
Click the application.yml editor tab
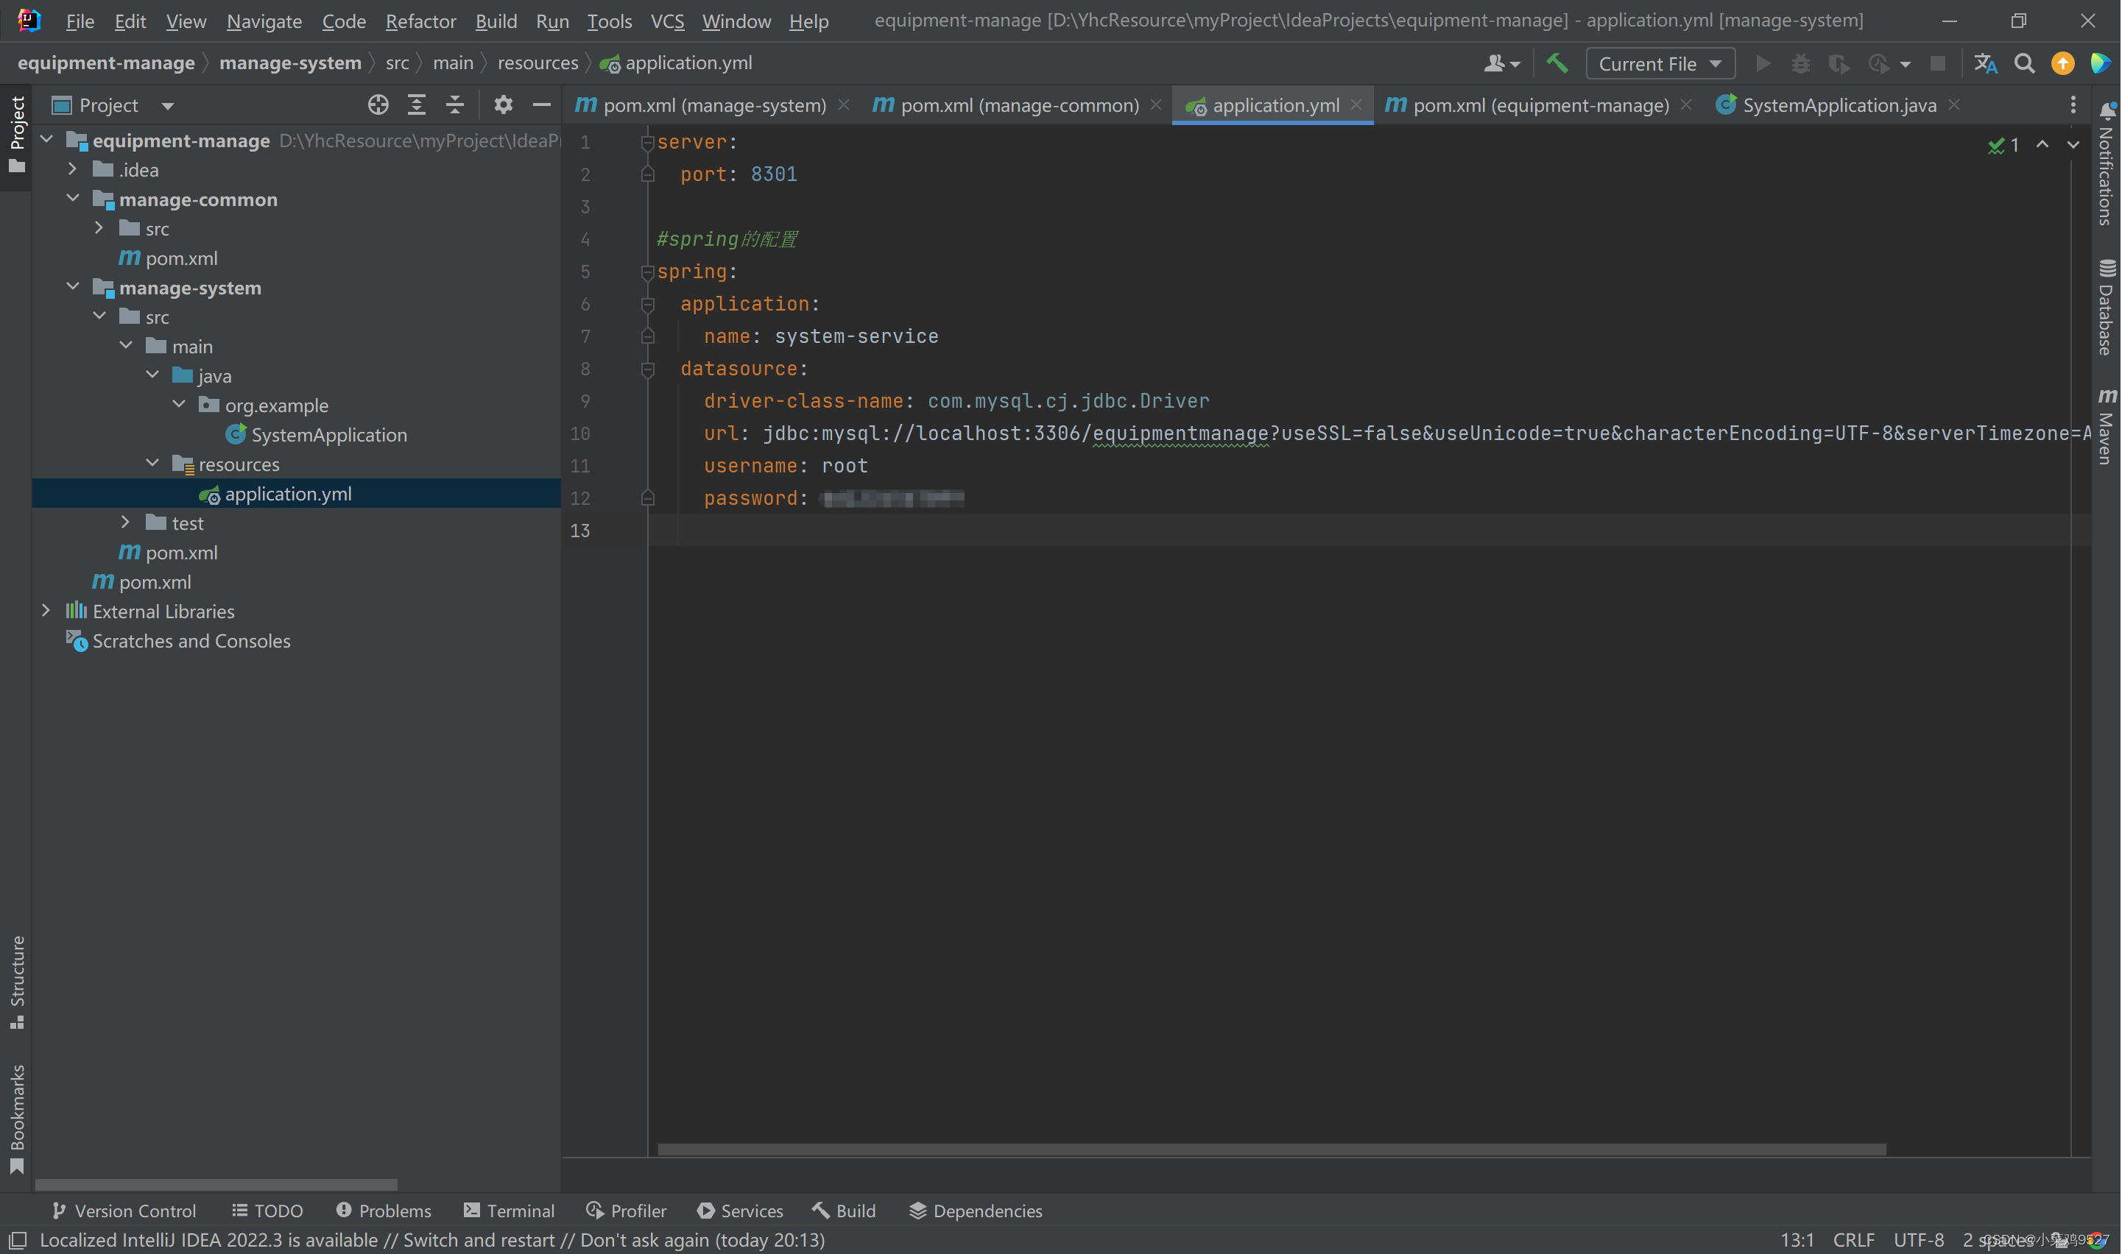[x=1275, y=104]
